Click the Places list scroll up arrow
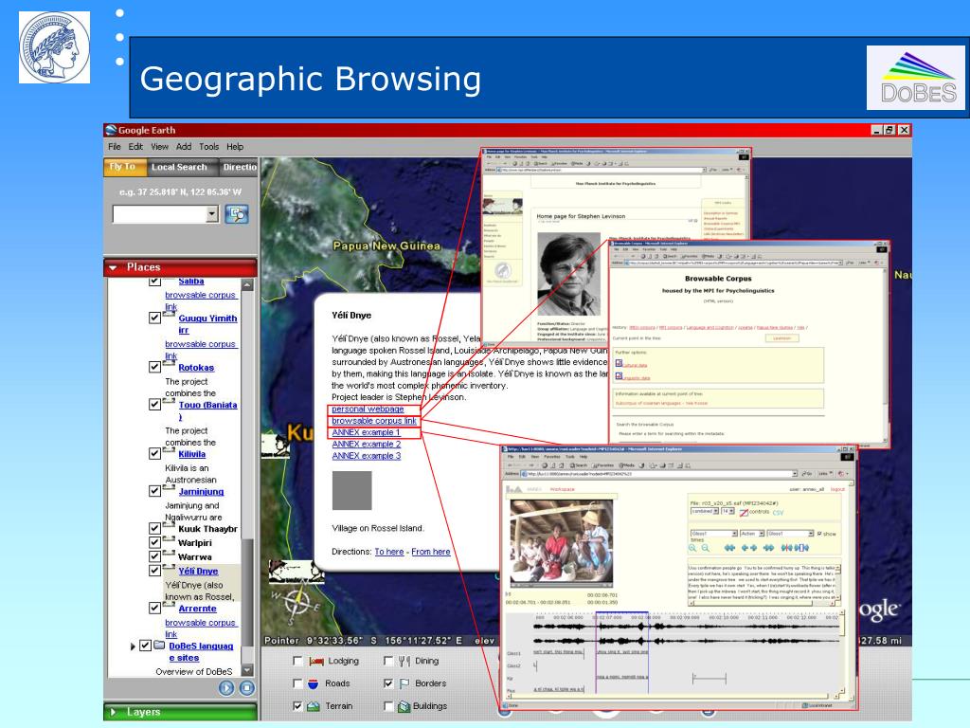The image size is (970, 728). point(247,284)
